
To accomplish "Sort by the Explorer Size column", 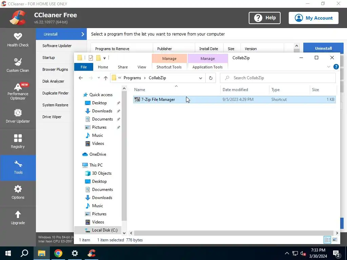I will point(323,89).
